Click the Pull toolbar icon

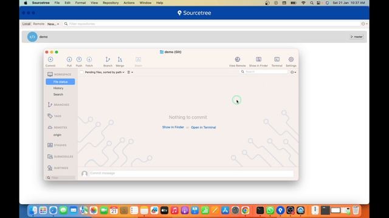pyautogui.click(x=69, y=59)
